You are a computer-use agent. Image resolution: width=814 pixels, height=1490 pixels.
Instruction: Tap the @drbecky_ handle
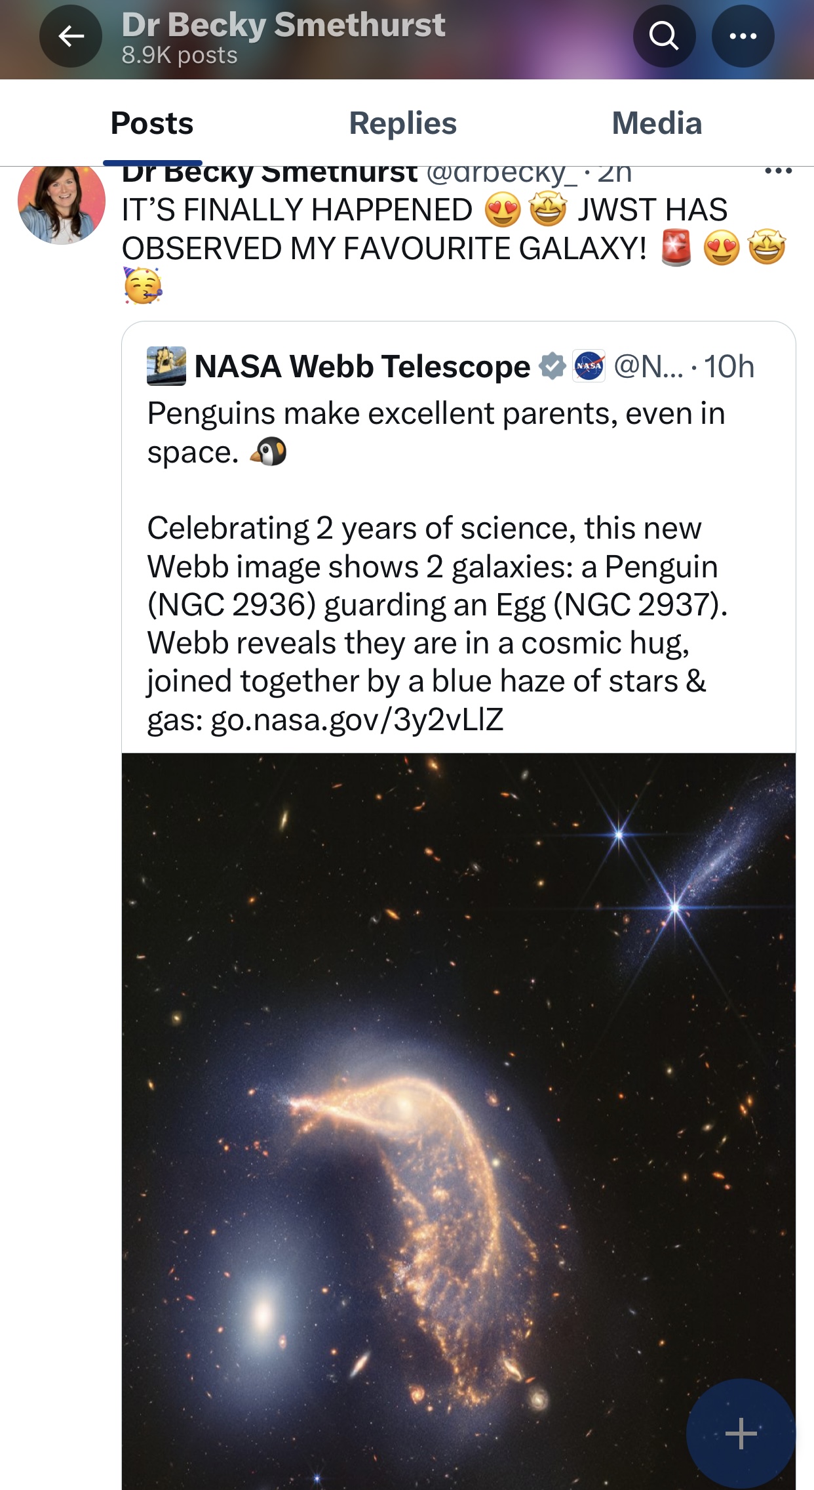[x=502, y=173]
